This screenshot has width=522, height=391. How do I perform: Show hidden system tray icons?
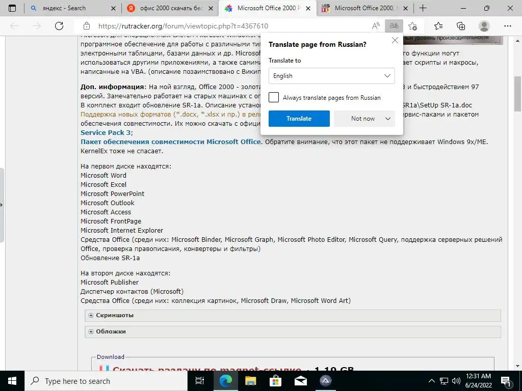(x=431, y=381)
